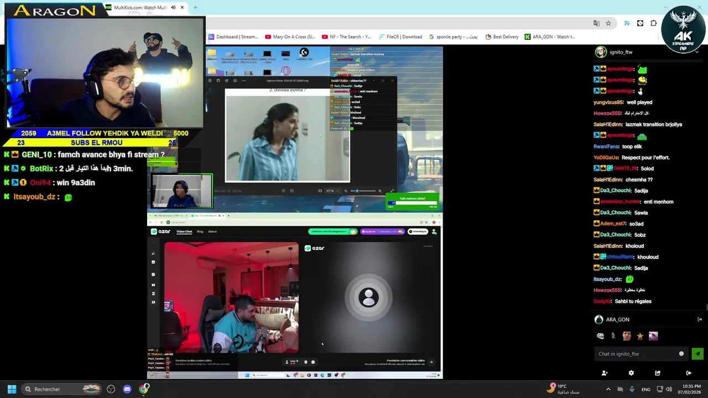Screen dimensions: 708x398
Task: Click username RwaniFans in chat
Action: click(606, 146)
